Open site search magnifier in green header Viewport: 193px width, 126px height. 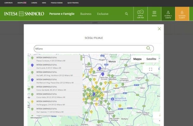[x=127, y=14]
